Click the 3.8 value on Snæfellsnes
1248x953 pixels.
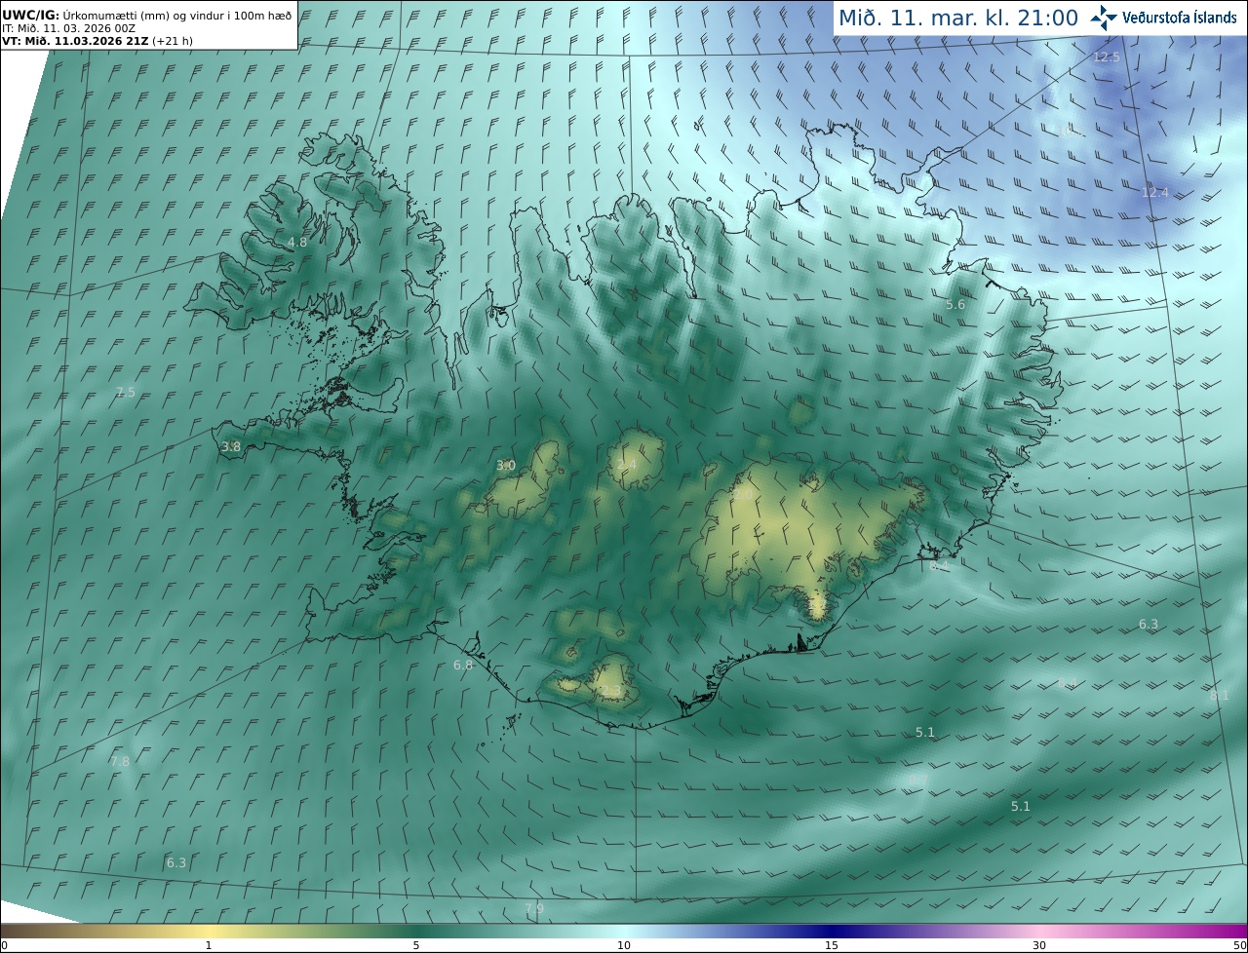(231, 447)
